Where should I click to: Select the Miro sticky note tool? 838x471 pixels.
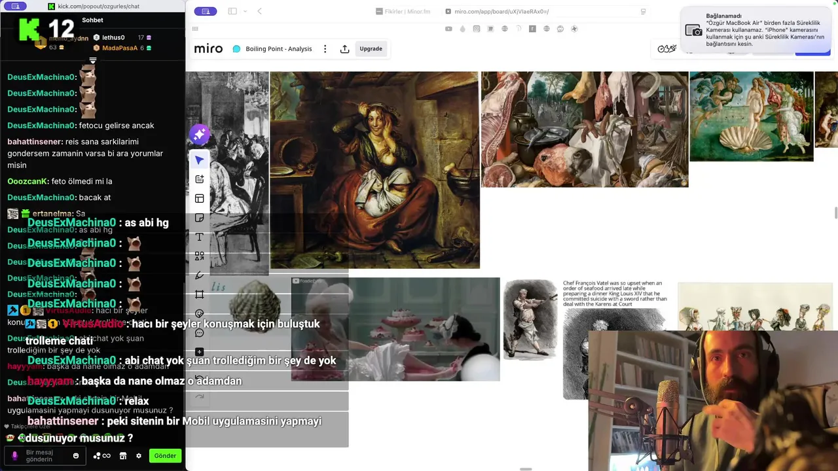point(200,218)
